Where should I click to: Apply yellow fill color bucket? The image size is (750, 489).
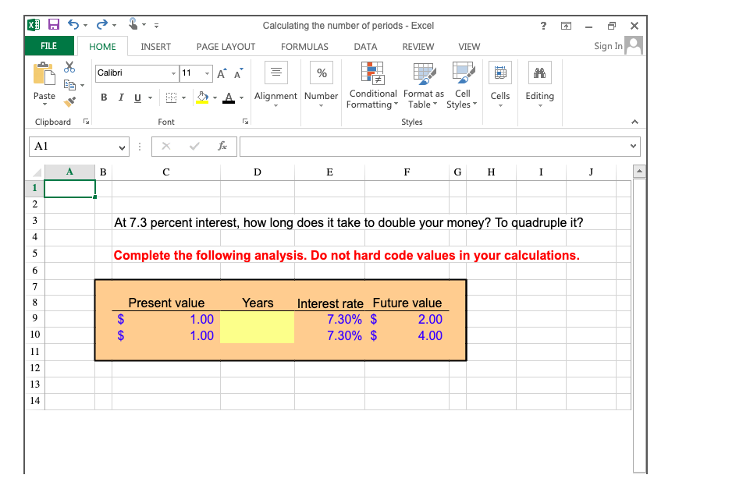(x=202, y=97)
